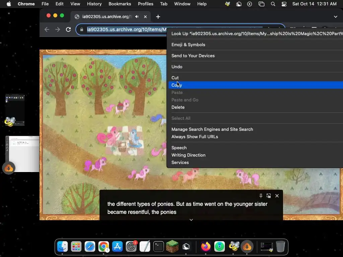
Task: Click the Stage Manager menu bar icon
Action: click(261, 4)
